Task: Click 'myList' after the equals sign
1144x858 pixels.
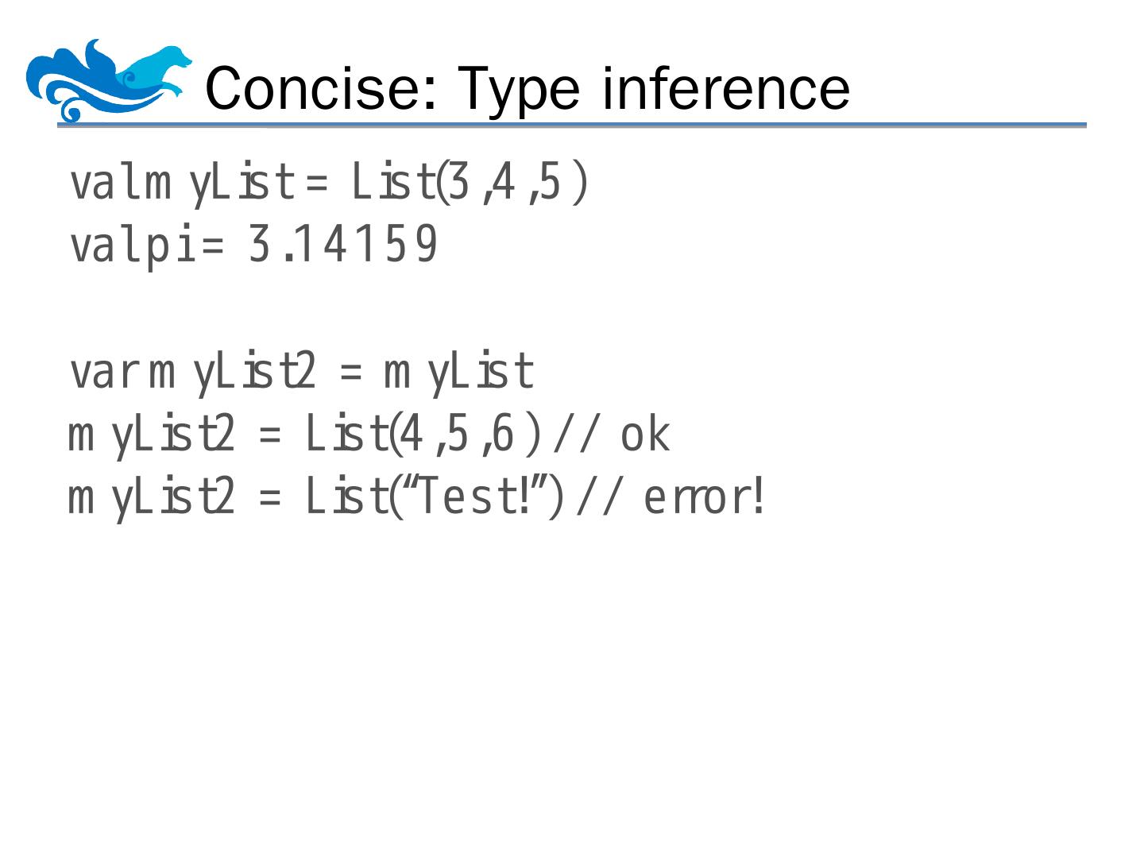Action: tap(458, 372)
